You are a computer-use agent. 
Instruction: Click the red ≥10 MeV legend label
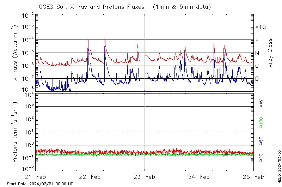point(261,157)
